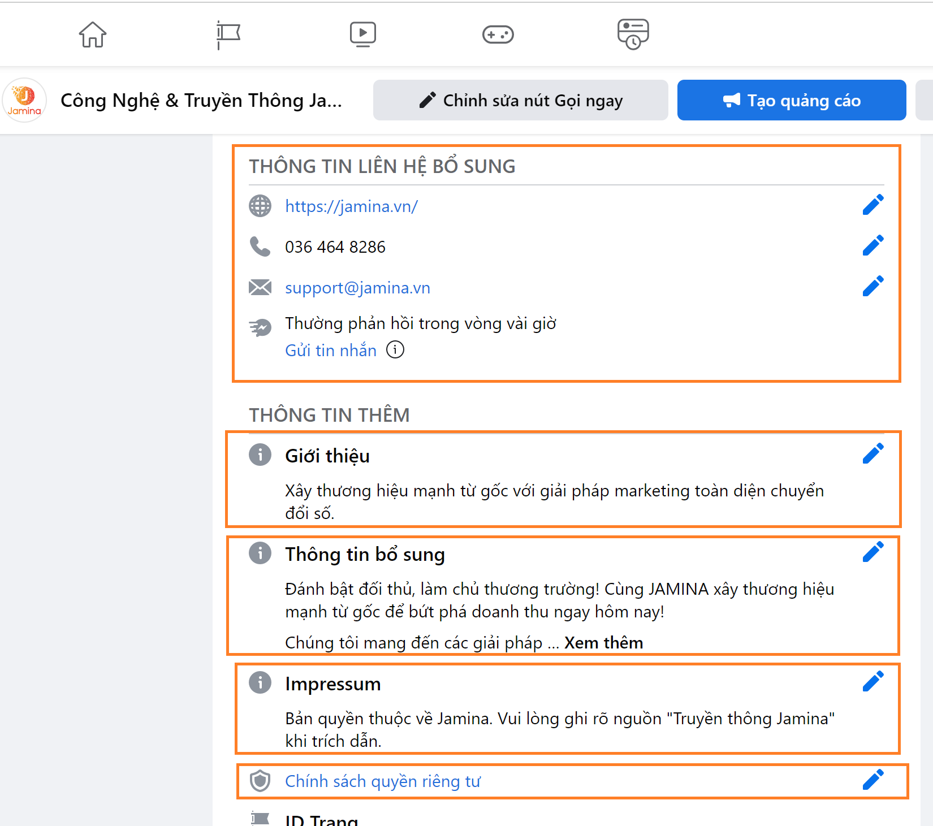Click info icon beside Gửi tin nhắn

tap(395, 350)
